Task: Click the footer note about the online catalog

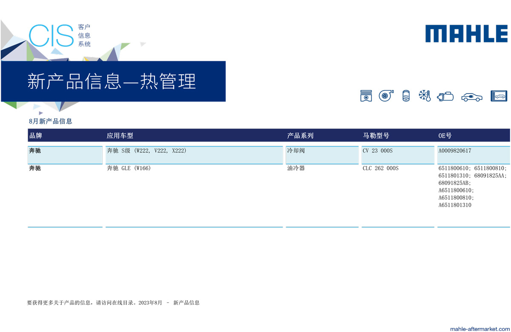Action: (x=113, y=303)
